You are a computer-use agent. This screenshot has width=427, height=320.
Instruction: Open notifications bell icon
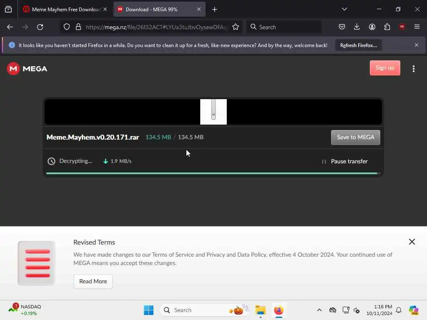pyautogui.click(x=398, y=310)
